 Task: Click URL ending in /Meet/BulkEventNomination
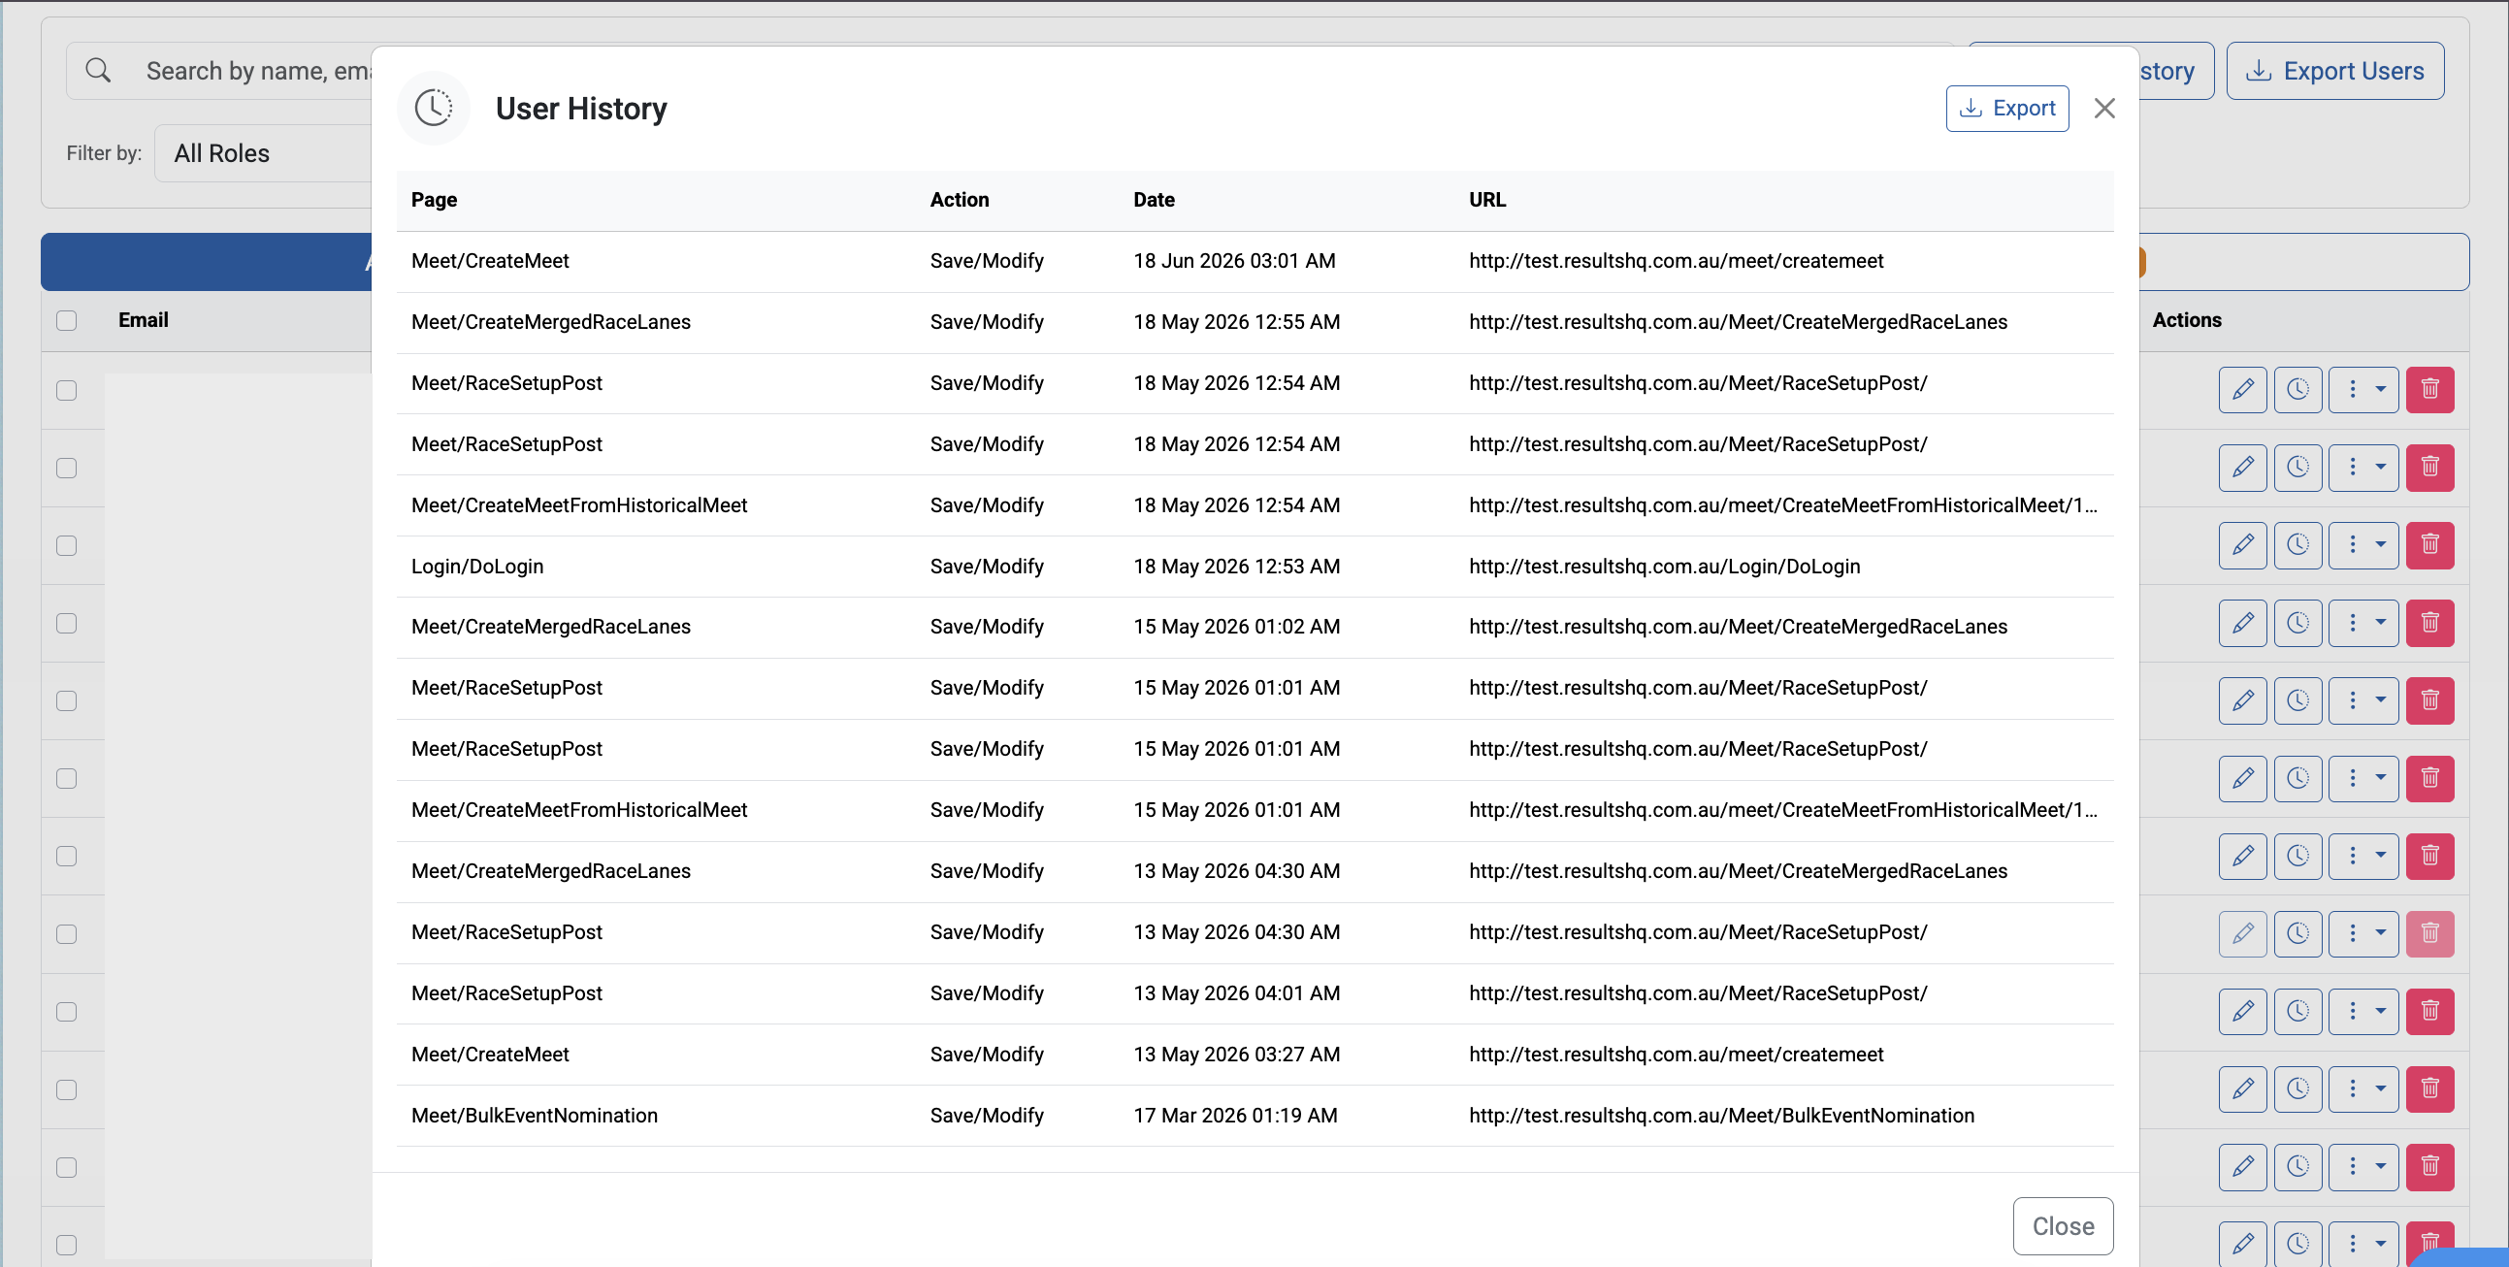(1721, 1116)
